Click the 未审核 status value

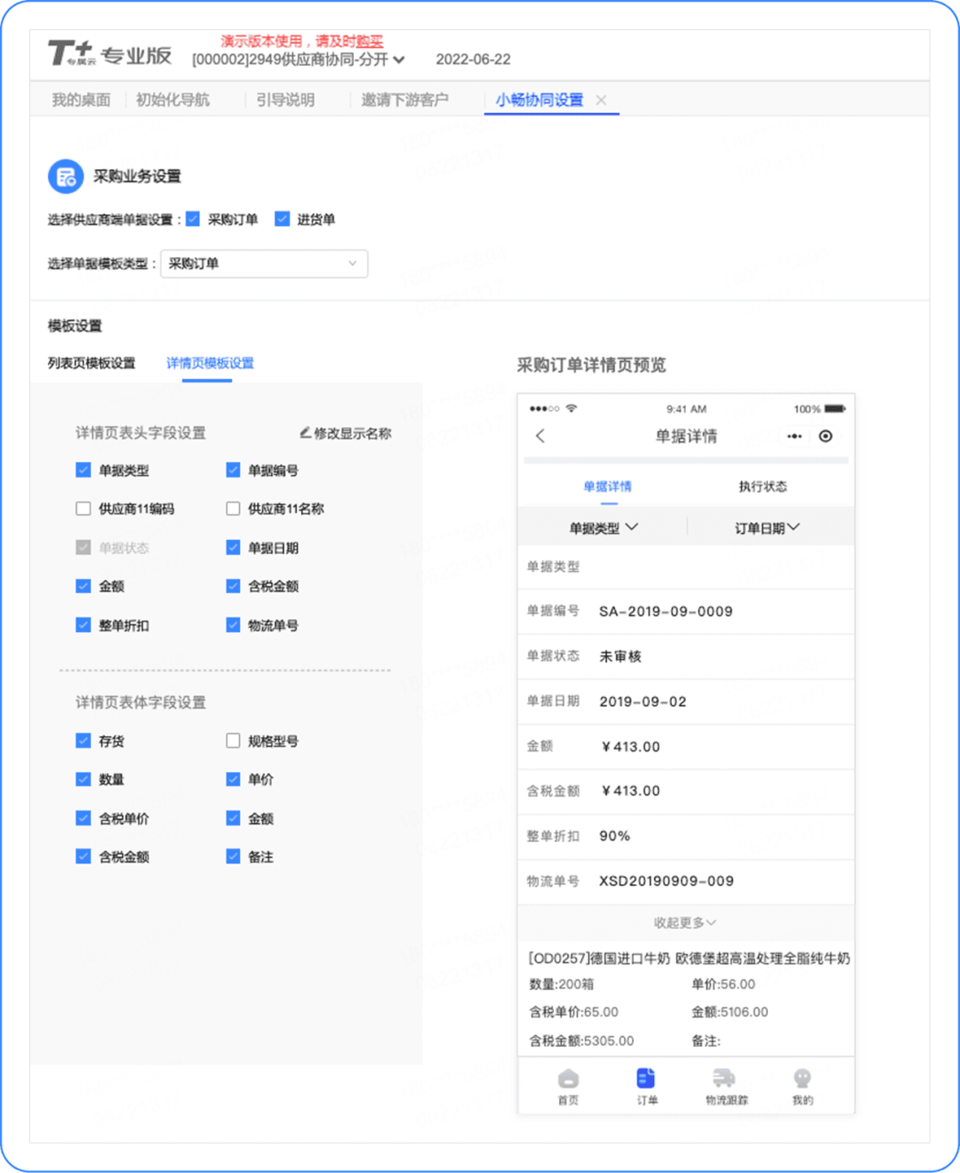click(620, 656)
